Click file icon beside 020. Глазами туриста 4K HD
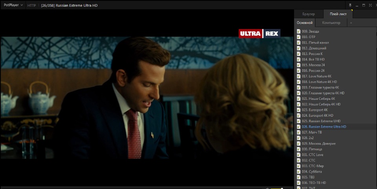 point(298,93)
